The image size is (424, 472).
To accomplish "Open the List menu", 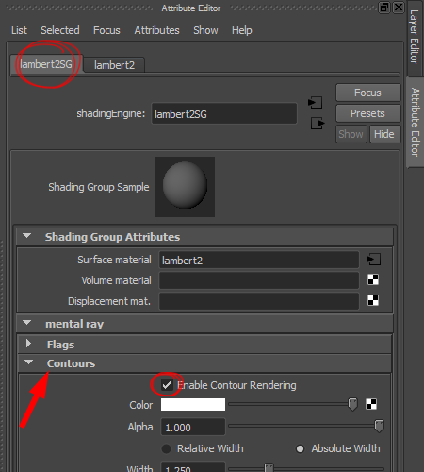I will (x=19, y=30).
